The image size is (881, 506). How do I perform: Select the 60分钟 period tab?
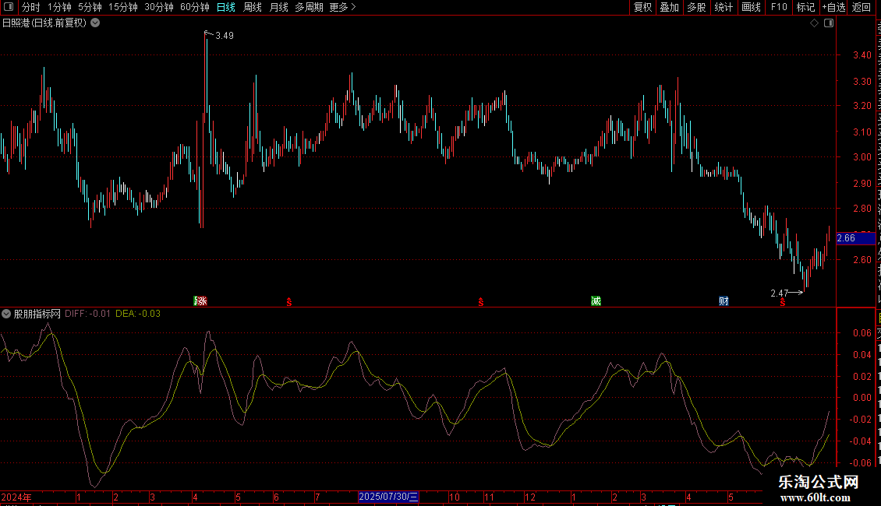click(195, 7)
